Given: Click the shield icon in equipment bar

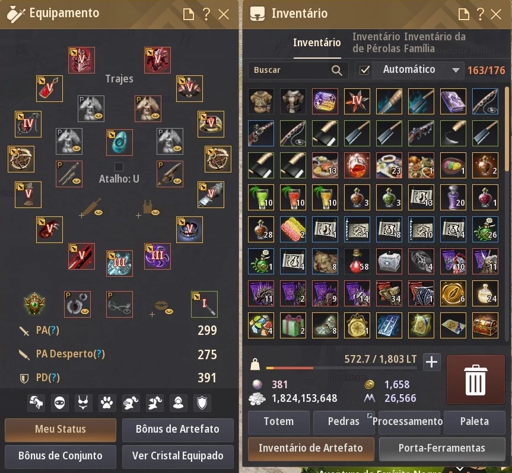Looking at the screenshot, I should click(202, 402).
